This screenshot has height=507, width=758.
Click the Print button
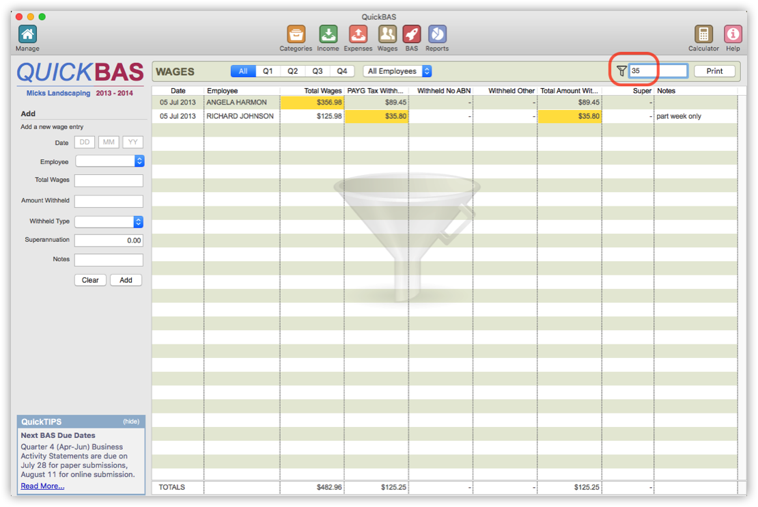pyautogui.click(x=714, y=70)
